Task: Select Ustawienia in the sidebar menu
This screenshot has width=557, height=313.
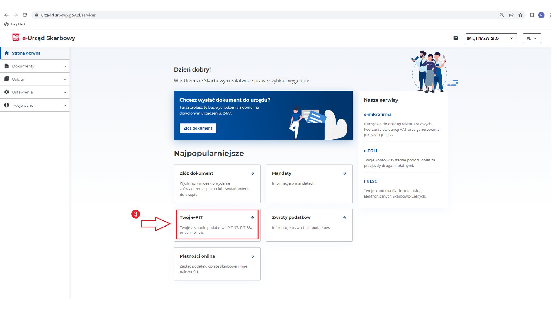Action: coord(35,92)
